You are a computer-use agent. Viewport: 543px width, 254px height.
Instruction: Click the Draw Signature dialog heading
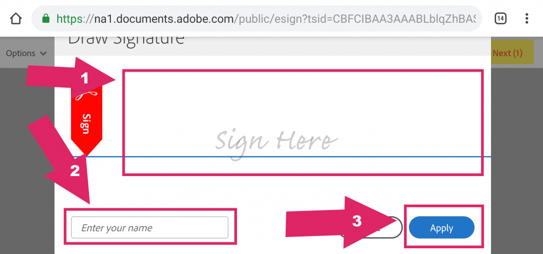(126, 39)
